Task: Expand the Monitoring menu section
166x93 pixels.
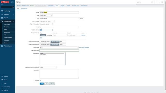Action: (14, 11)
